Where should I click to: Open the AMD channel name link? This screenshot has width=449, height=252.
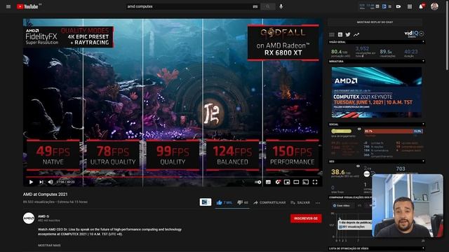pyautogui.click(x=42, y=216)
